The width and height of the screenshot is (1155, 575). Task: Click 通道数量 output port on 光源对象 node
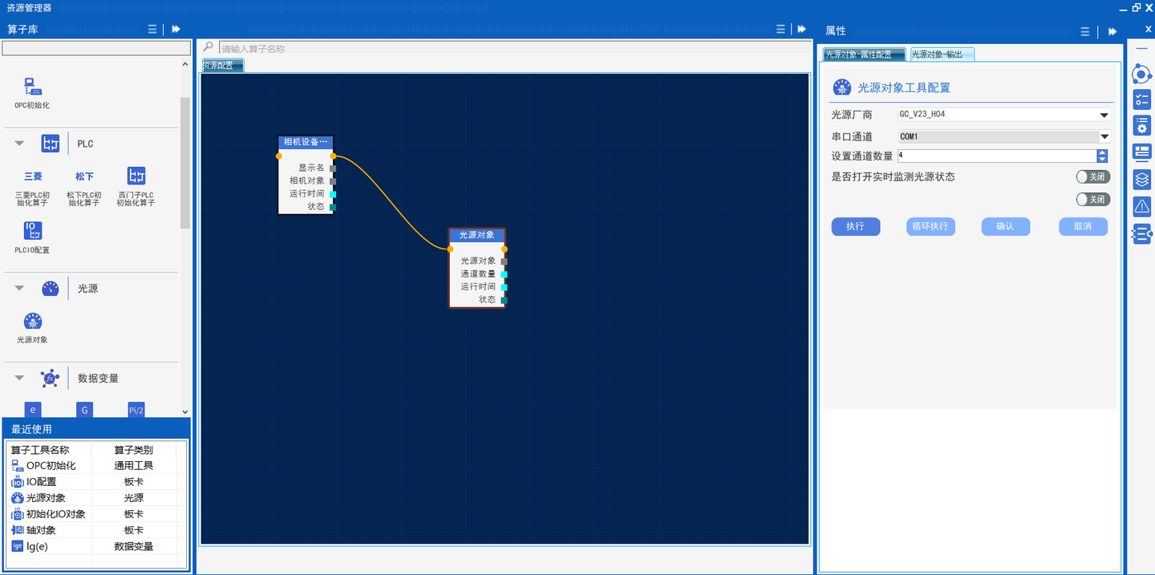[x=504, y=274]
